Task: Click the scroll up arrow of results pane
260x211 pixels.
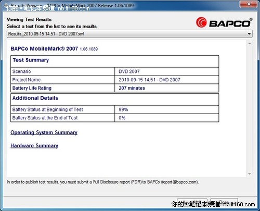Action: [x=250, y=43]
